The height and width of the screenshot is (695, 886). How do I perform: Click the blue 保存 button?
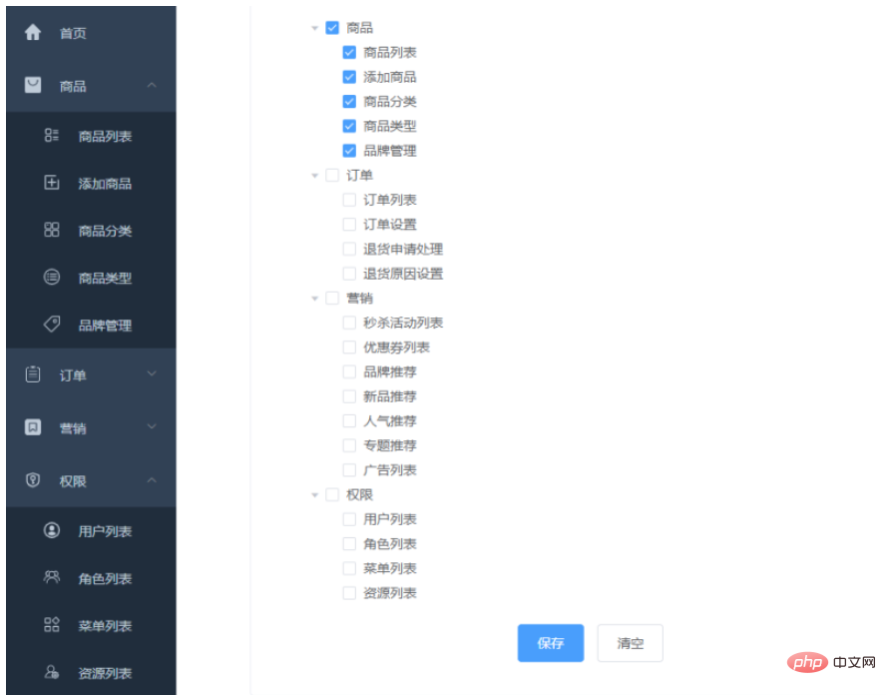(551, 643)
